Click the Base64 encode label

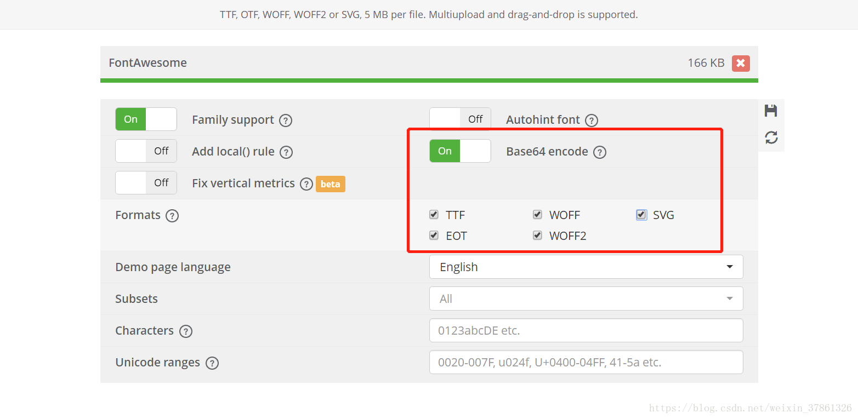click(547, 152)
